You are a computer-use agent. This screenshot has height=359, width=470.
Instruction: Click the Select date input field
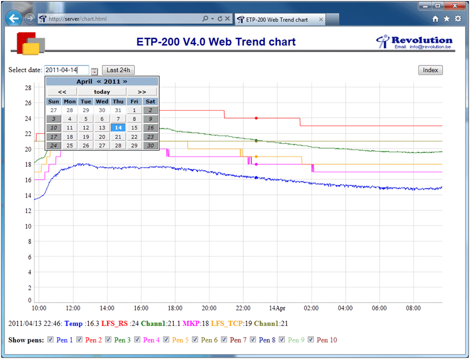click(x=67, y=70)
